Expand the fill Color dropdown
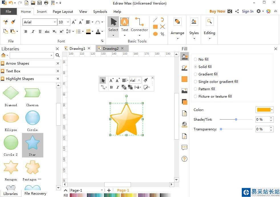The height and width of the screenshot is (197, 280). coord(272,110)
